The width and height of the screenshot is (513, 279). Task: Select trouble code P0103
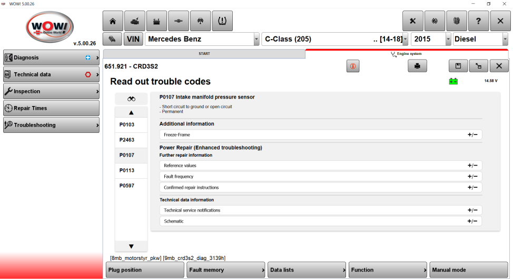coord(131,125)
